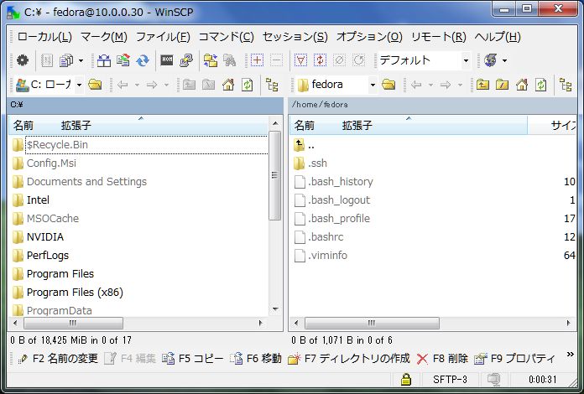The height and width of the screenshot is (394, 584).
Task: Expand the local back history dropdown arrow
Action: (137, 86)
